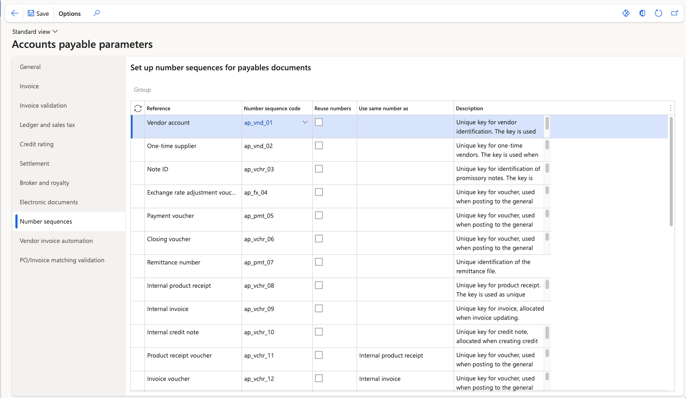Image resolution: width=686 pixels, height=398 pixels.
Task: Open grid options three-dot menu
Action: (x=671, y=108)
